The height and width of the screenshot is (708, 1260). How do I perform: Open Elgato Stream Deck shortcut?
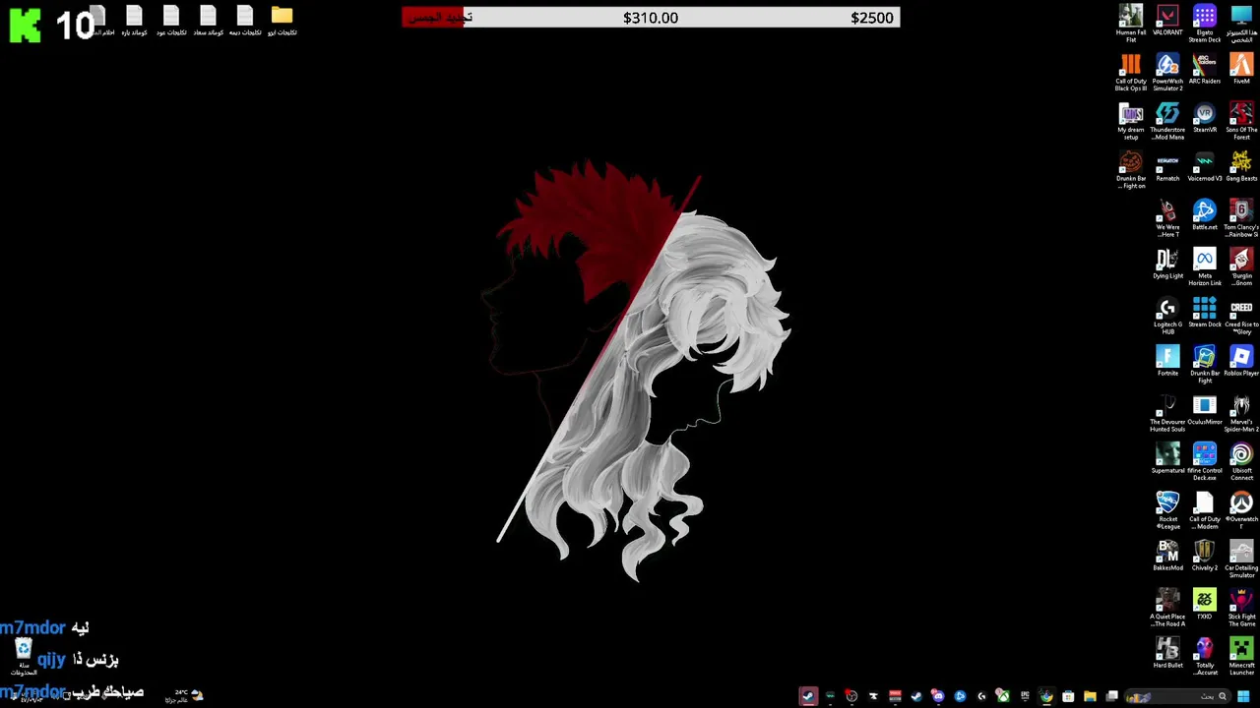pyautogui.click(x=1205, y=24)
